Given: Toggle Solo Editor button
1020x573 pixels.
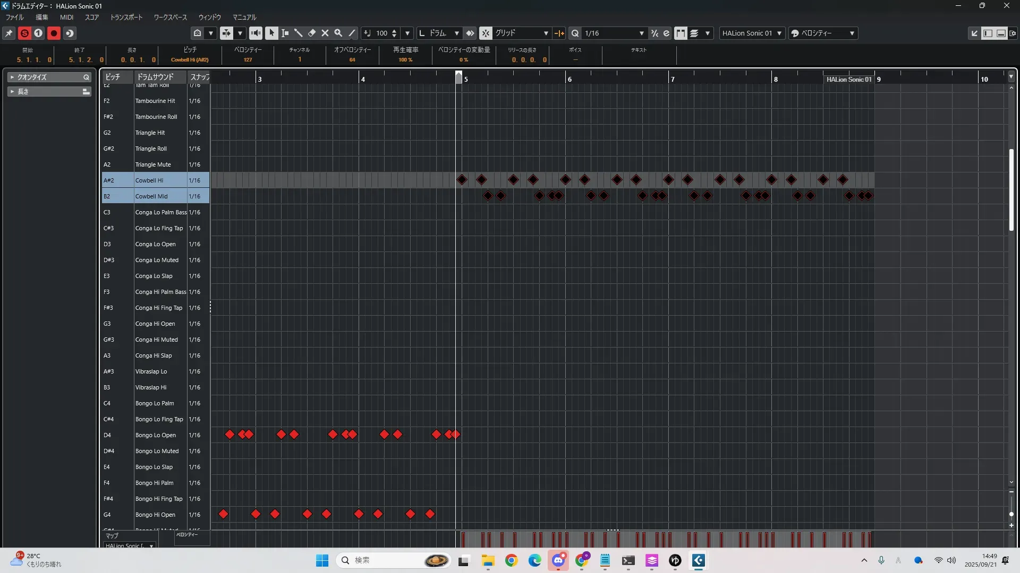Looking at the screenshot, I should (x=24, y=33).
